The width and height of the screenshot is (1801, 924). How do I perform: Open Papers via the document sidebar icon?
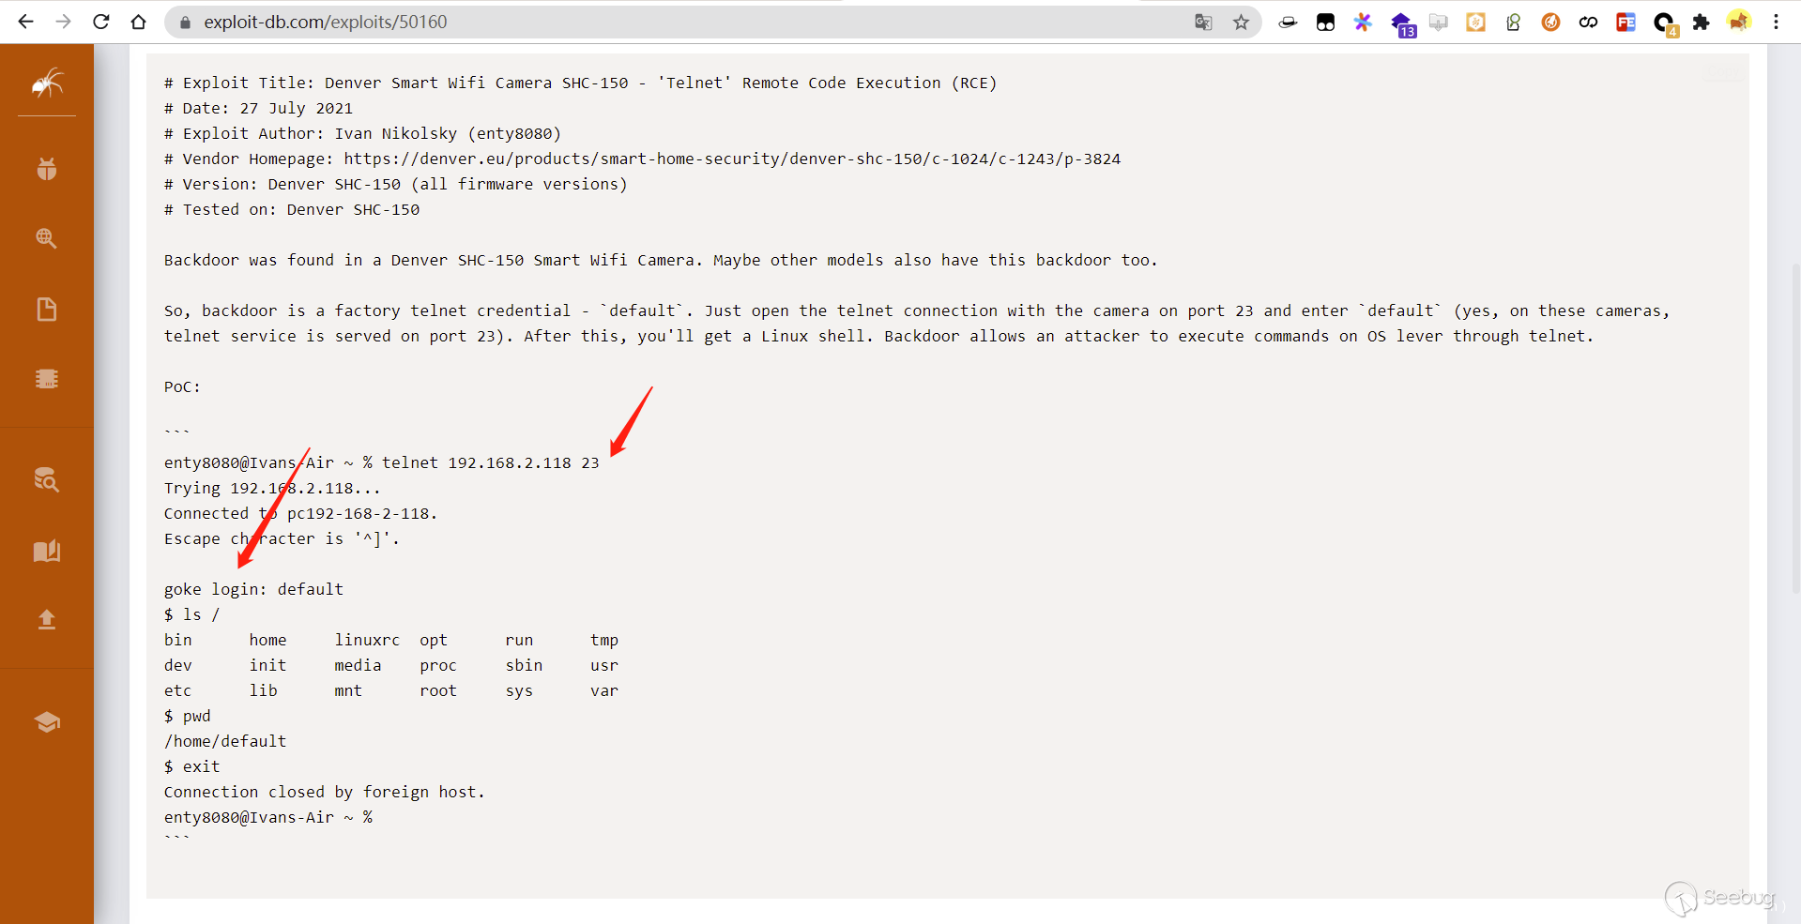47,309
